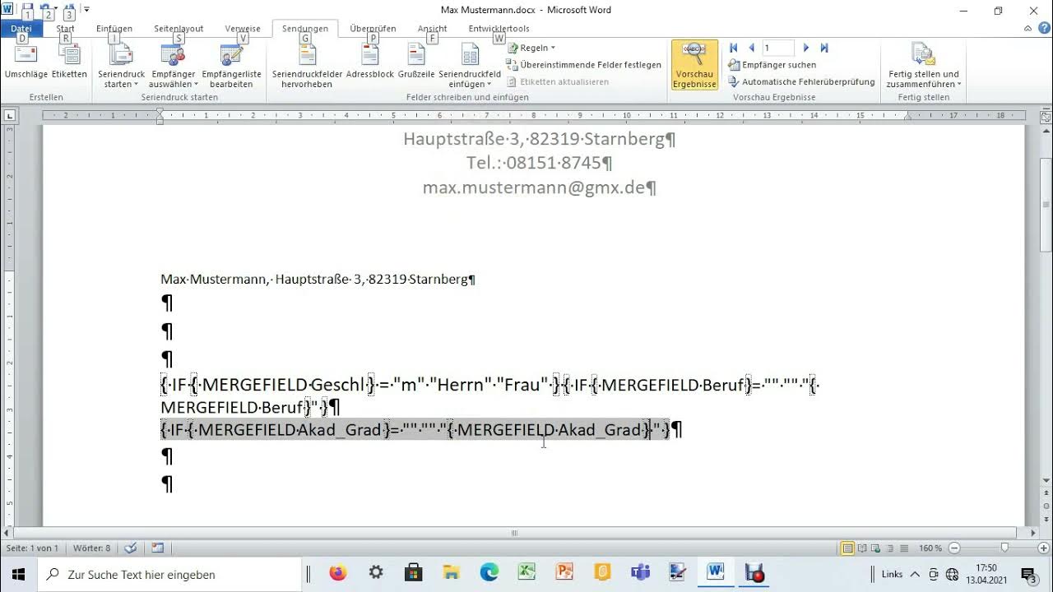Switch to the Seitenlayout tab

coord(179,29)
